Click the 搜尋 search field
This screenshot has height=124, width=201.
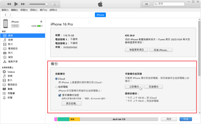(x=169, y=4)
